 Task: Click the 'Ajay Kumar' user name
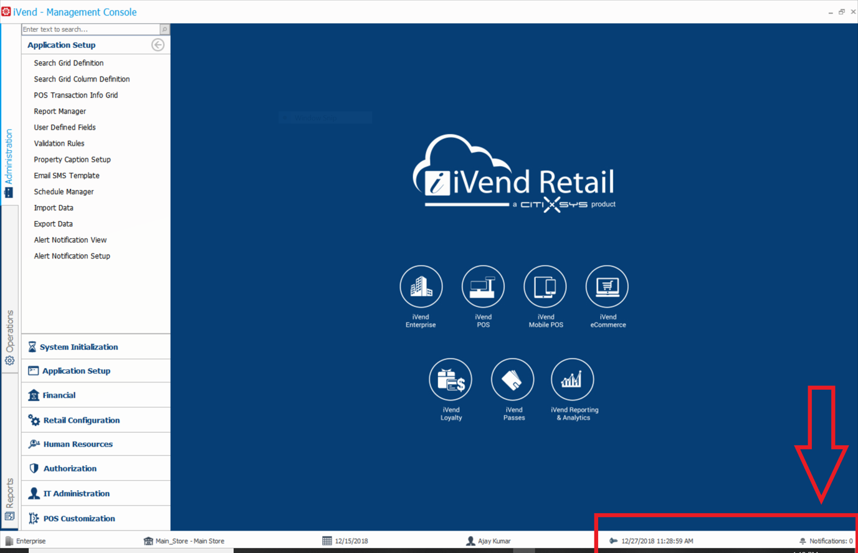tap(494, 541)
